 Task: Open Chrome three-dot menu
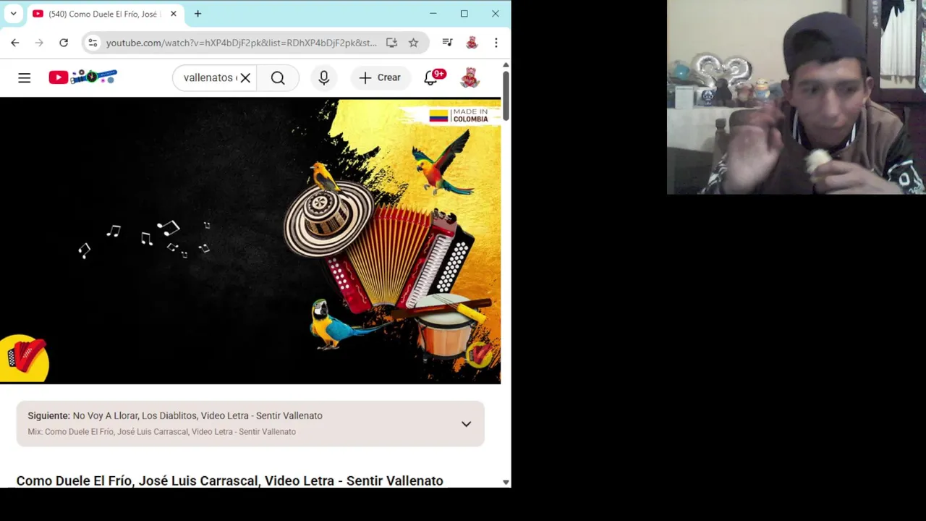[496, 43]
